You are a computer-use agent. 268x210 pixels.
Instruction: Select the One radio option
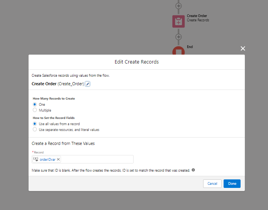pyautogui.click(x=35, y=105)
